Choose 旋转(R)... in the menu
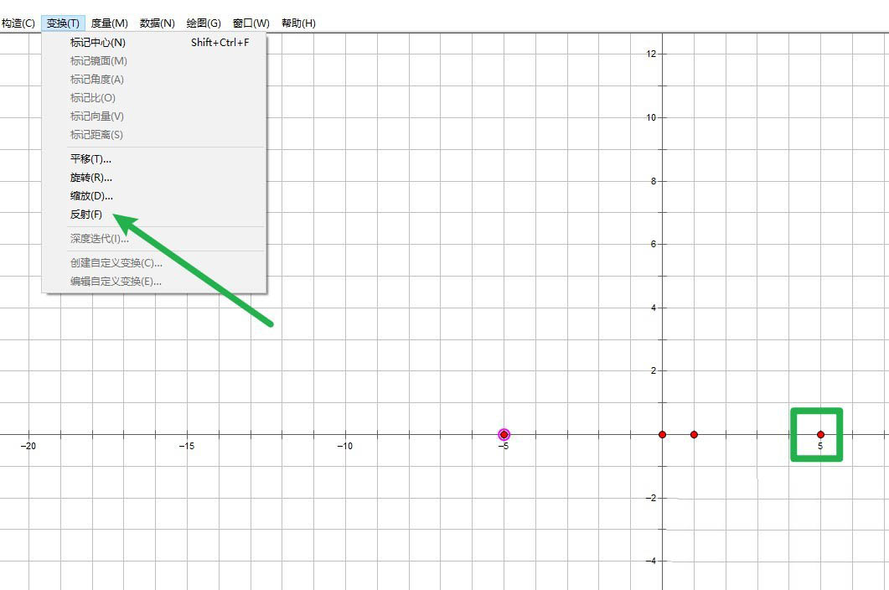Image resolution: width=889 pixels, height=590 pixels. 153,178
